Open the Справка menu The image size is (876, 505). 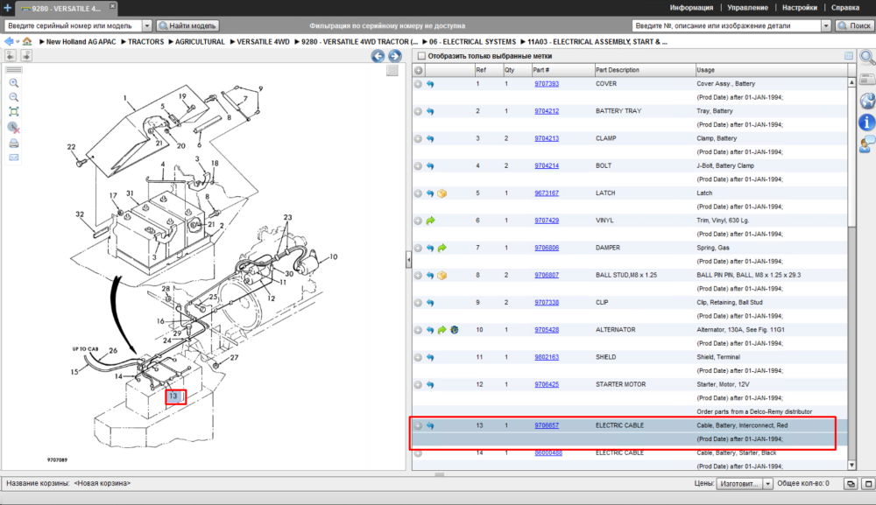844,8
